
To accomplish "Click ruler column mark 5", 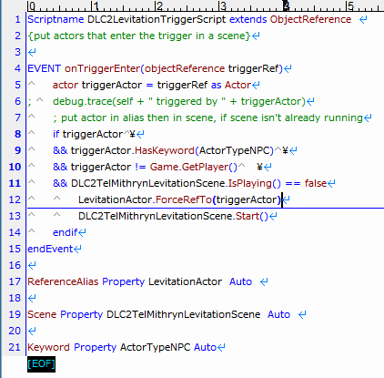I will point(350,6).
